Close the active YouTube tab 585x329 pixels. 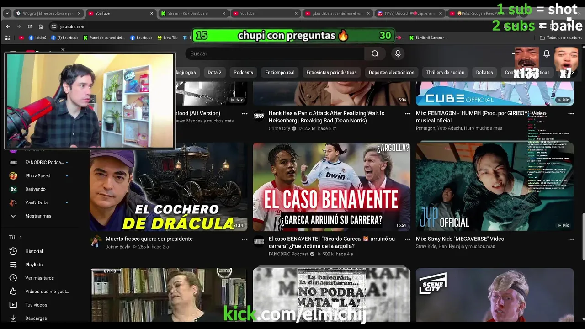point(152,13)
